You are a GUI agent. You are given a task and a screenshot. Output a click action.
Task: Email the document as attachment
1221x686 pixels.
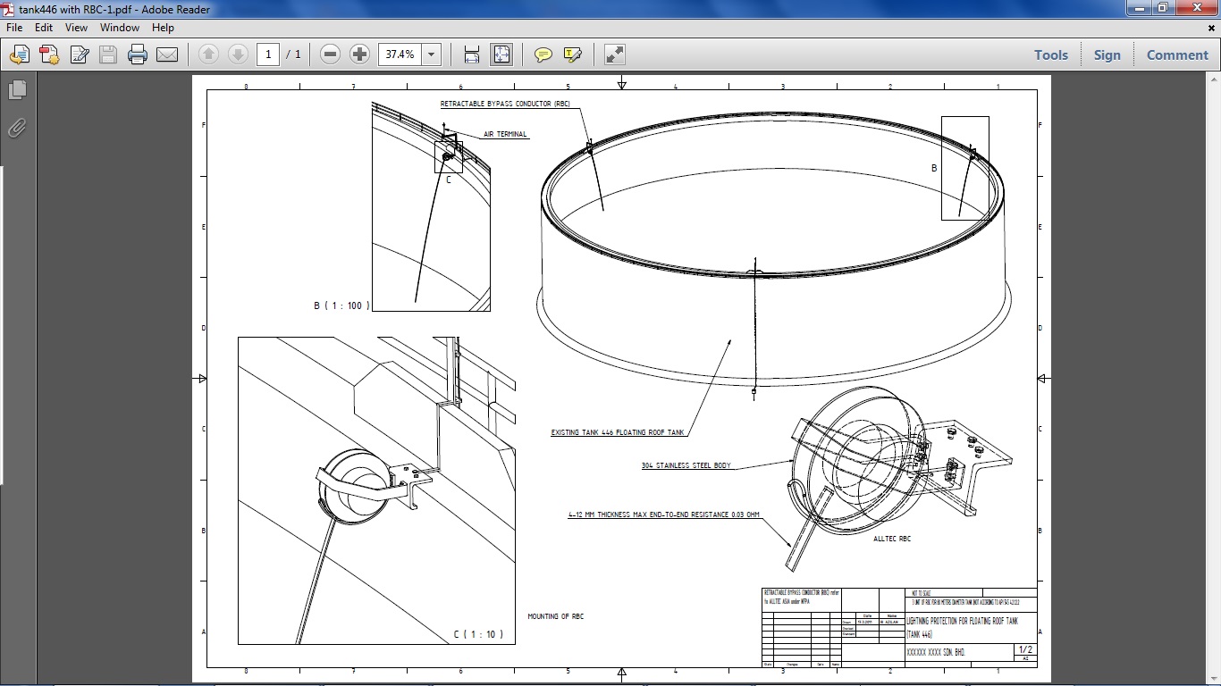click(167, 54)
